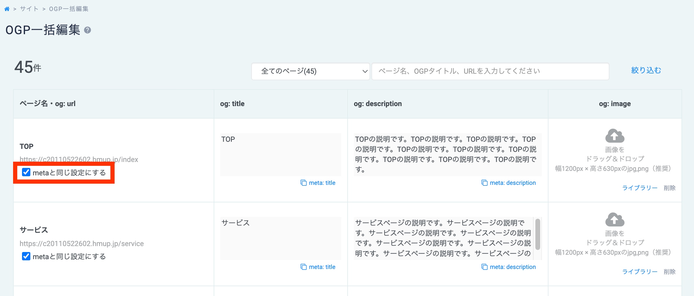Uncheck metaと同じ設定にする for サービス page
Screen dimensions: 694x296
click(26, 256)
